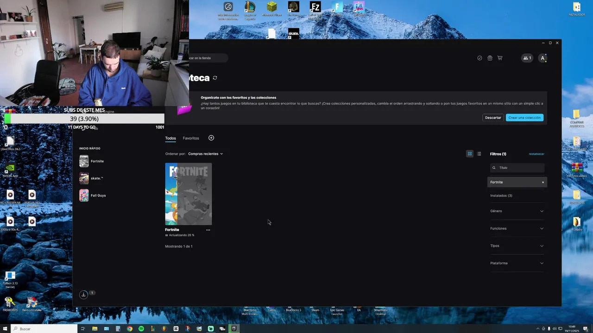The width and height of the screenshot is (593, 333).
Task: Expand the Género filter section
Action: (517, 211)
